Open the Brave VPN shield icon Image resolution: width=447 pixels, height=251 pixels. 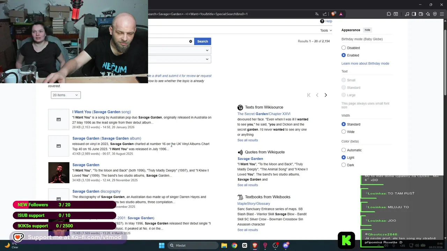435,14
